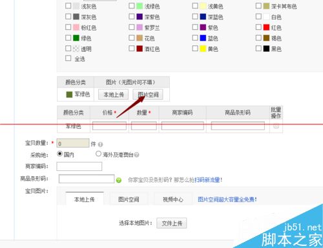
Task: Enable the 全选 select-all checkbox
Action: tap(68, 58)
